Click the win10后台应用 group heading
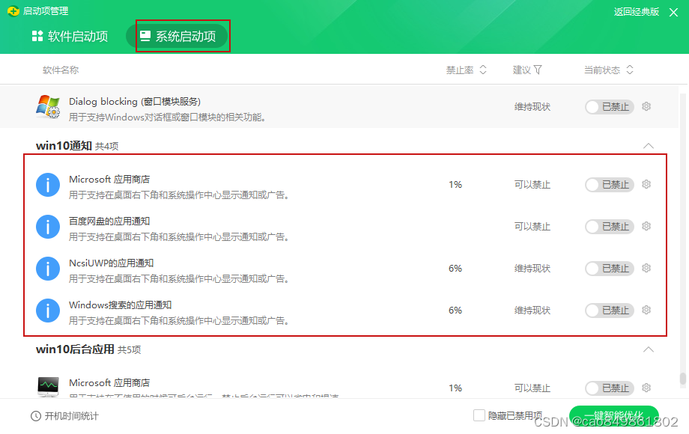Image resolution: width=689 pixels, height=434 pixels. [75, 349]
